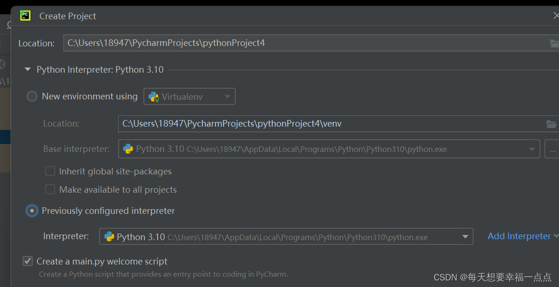Click the Create Project title text
The width and height of the screenshot is (559, 287).
coord(68,16)
